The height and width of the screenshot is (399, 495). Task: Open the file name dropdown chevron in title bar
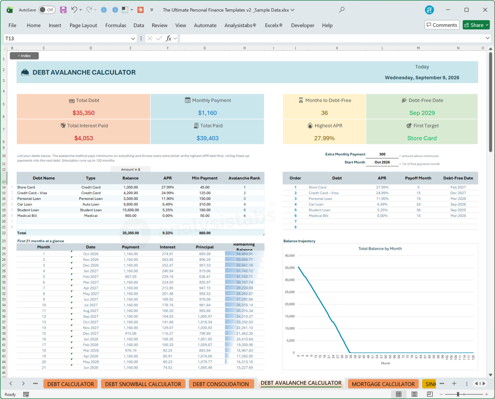point(292,10)
